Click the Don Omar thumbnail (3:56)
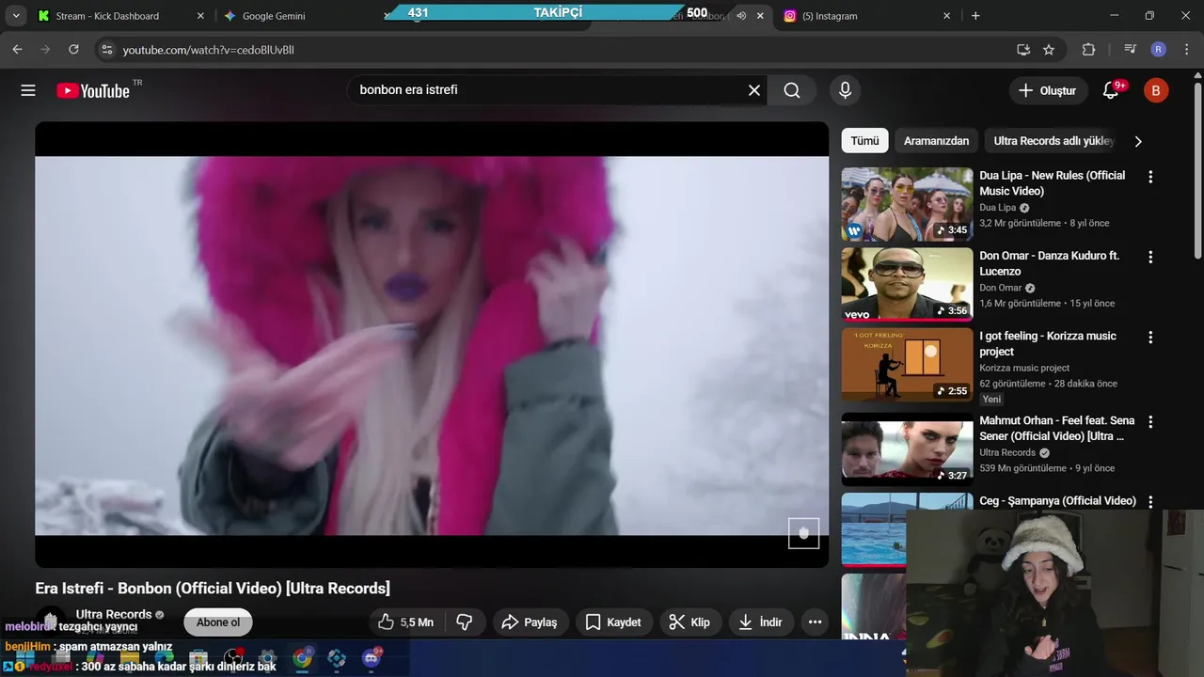The image size is (1204, 677). click(907, 284)
